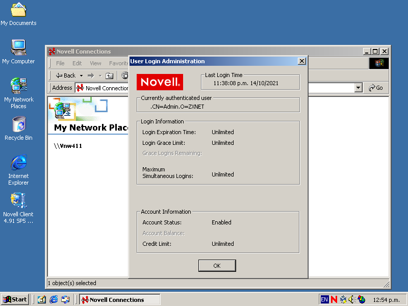408x306 pixels.
Task: Click .CN=Admin.O=ZXNET user text
Action: pos(177,107)
